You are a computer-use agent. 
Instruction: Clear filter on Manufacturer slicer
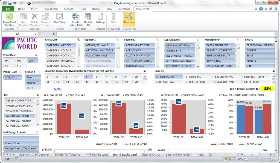tap(238, 39)
